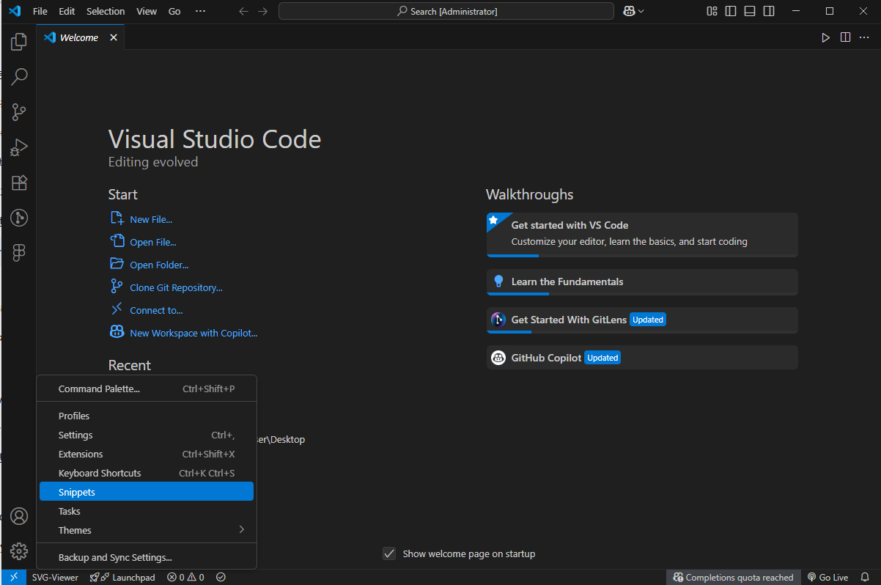Start Go Live server
881x585 pixels.
(x=827, y=577)
